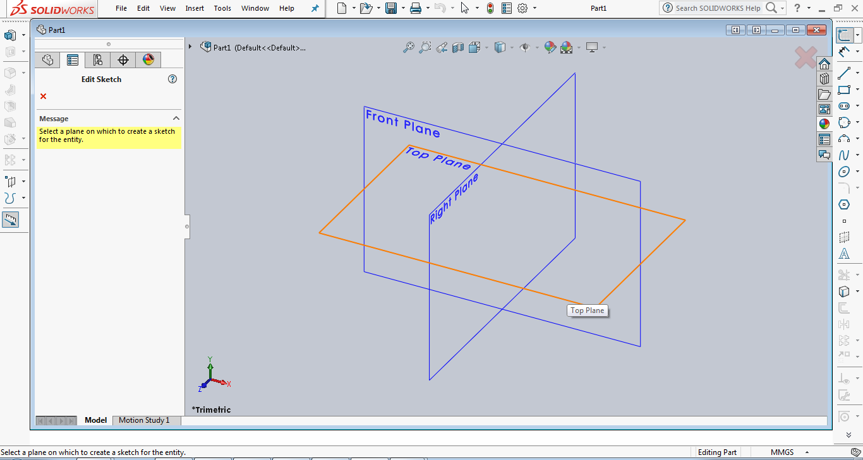Open the Tools menu
The height and width of the screenshot is (460, 863).
pyautogui.click(x=222, y=8)
